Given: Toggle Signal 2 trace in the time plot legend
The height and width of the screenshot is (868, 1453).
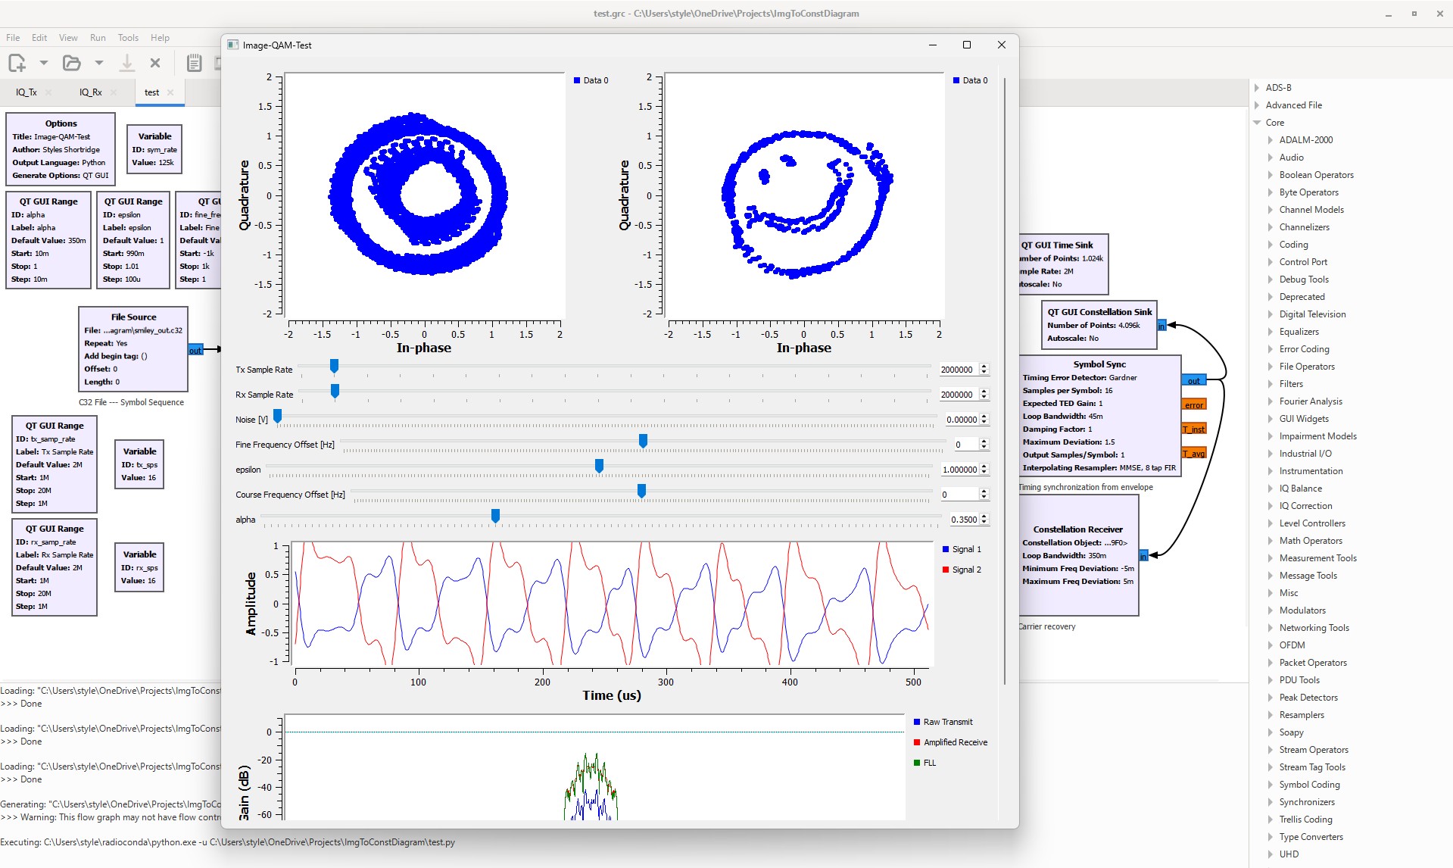Looking at the screenshot, I should pos(962,570).
